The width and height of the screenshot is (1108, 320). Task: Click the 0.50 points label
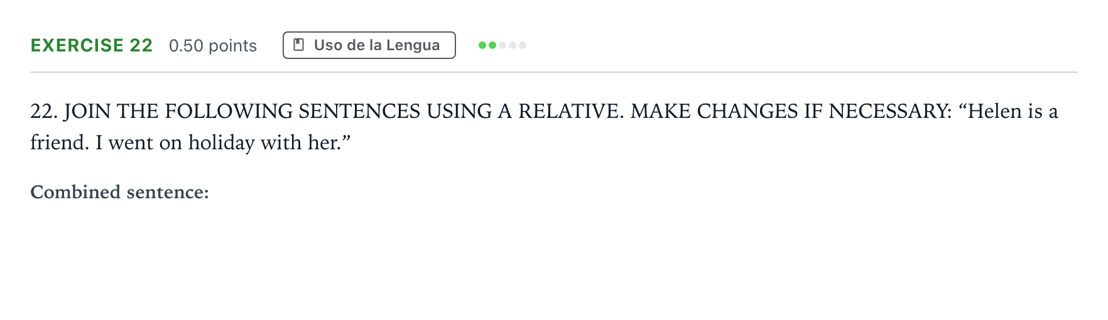point(213,46)
